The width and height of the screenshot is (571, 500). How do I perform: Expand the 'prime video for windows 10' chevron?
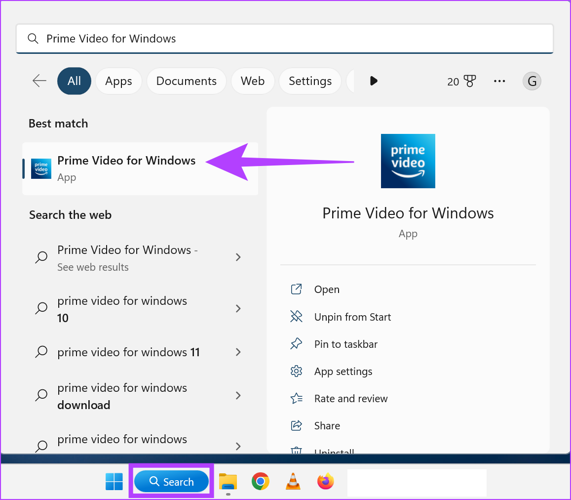(x=238, y=308)
